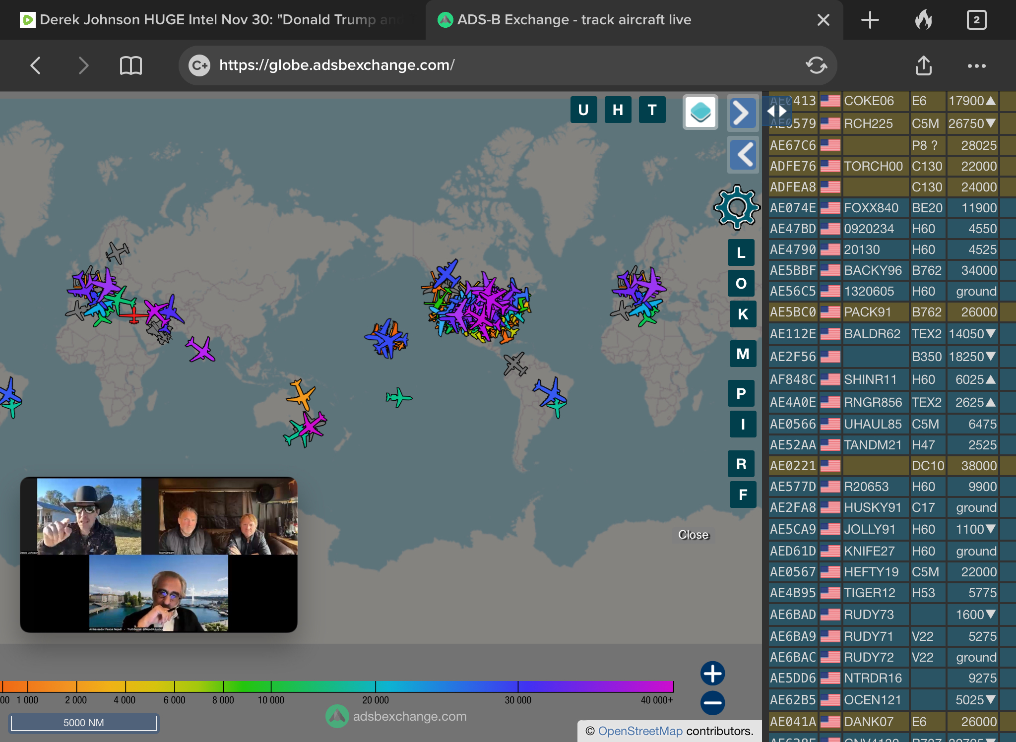Toggle the R map option button
1016x742 pixels.
(x=741, y=464)
